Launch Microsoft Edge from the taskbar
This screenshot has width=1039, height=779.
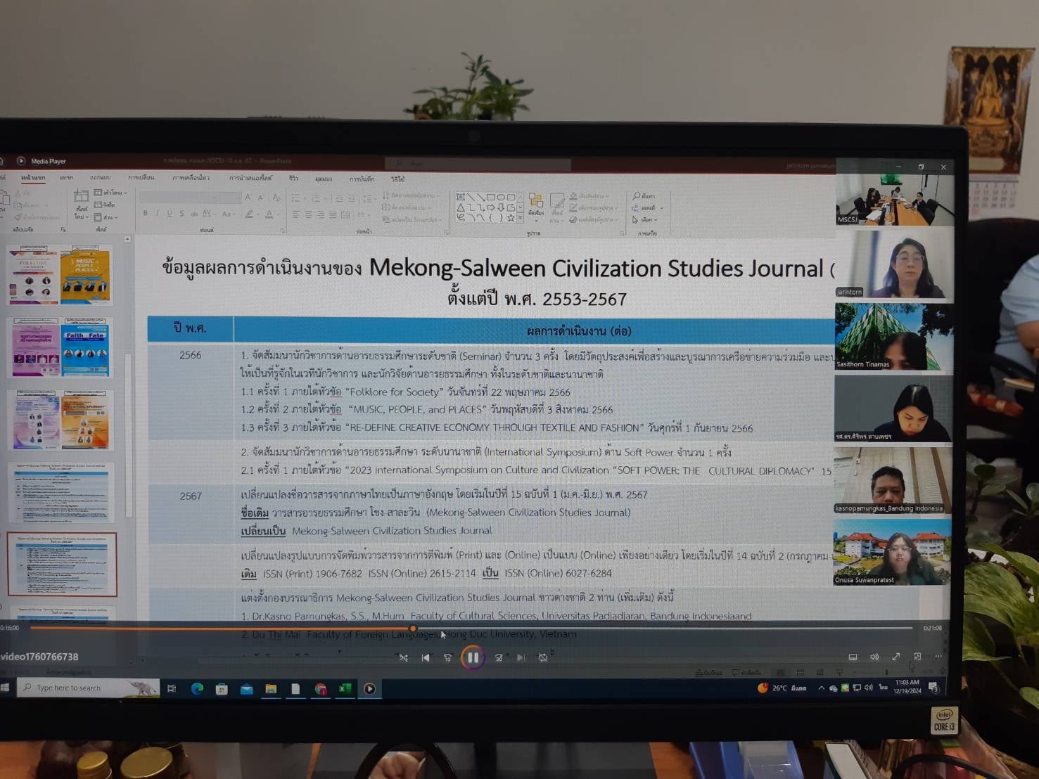[x=197, y=688]
